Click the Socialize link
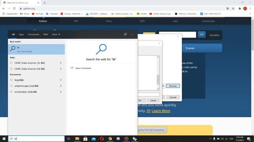Viewport: 254px width, 142px height. [214, 35]
